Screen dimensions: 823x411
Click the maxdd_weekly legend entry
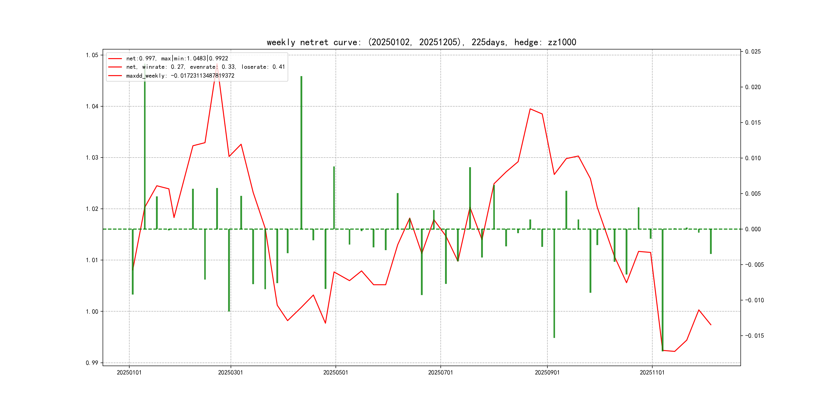click(180, 76)
